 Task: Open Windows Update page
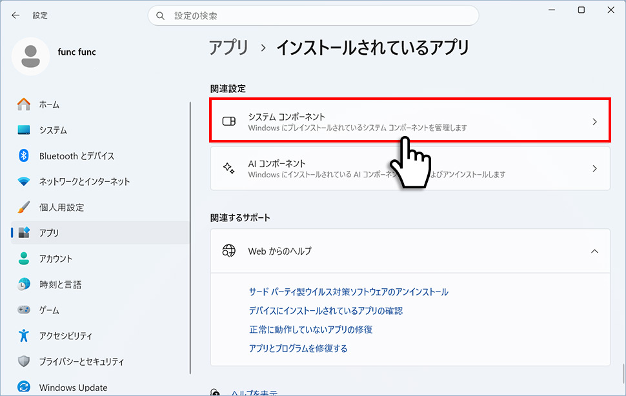(100, 387)
